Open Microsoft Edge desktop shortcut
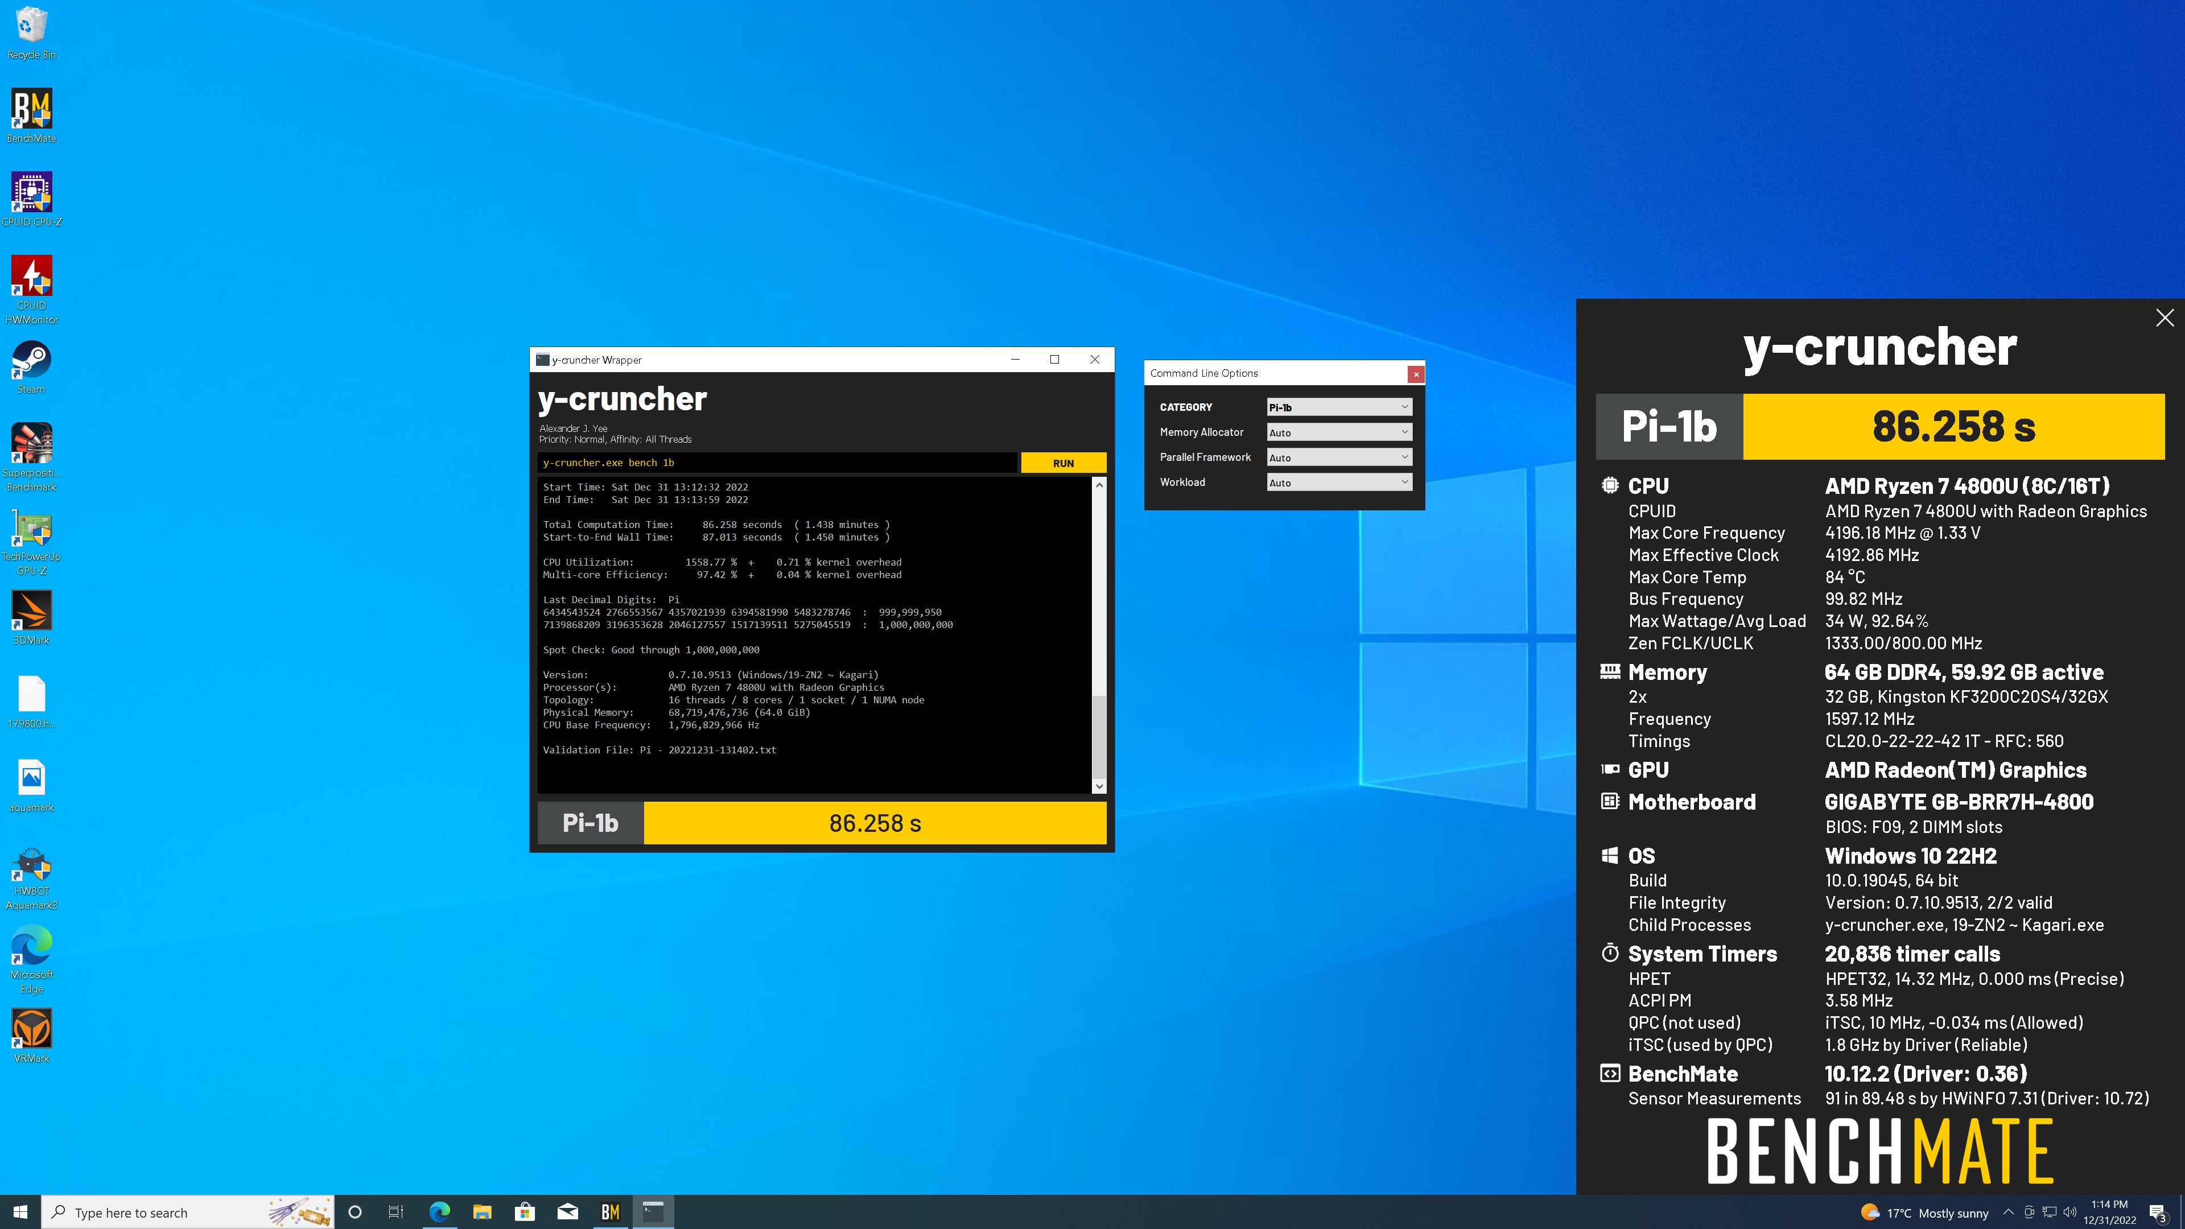Screen dimensions: 2185x1229 point(31,959)
